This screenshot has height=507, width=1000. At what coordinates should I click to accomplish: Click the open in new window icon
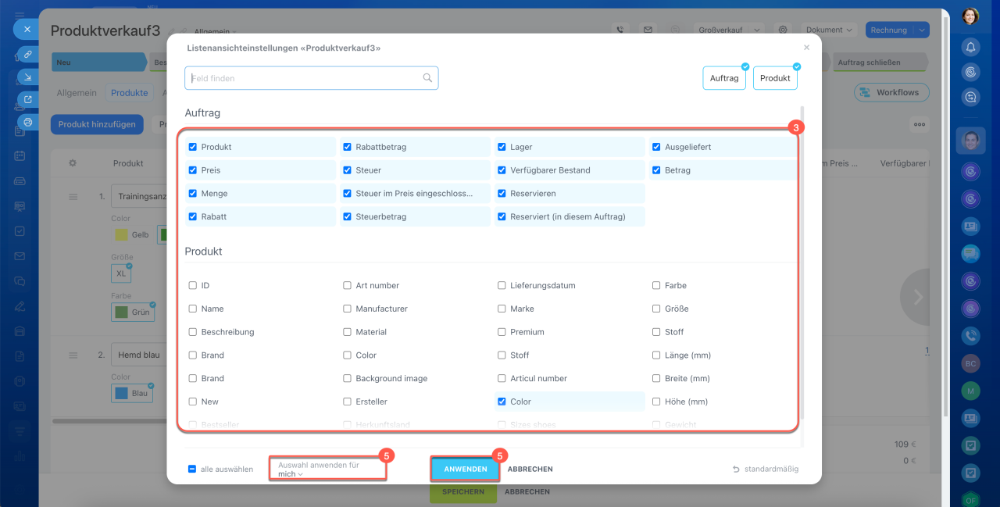(27, 100)
